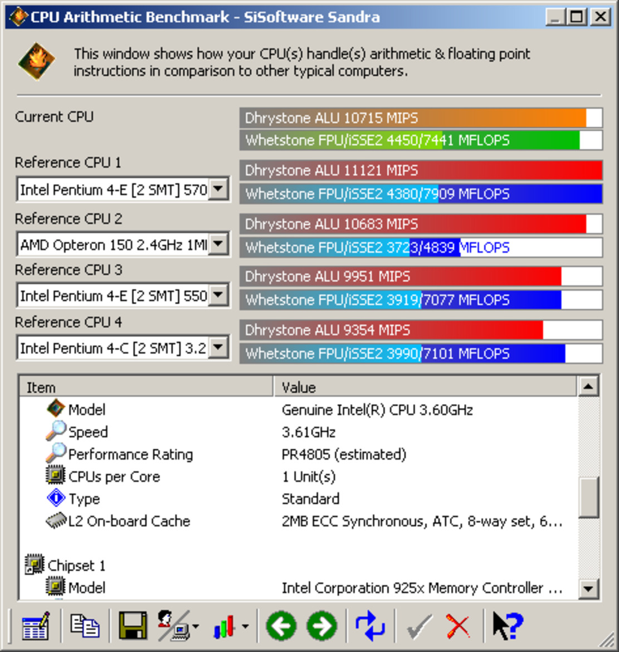This screenshot has width=619, height=652.
Task: Open Reference CPU 3 dropdown arrow
Action: (218, 295)
